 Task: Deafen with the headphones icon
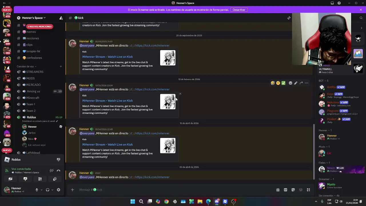47,190
